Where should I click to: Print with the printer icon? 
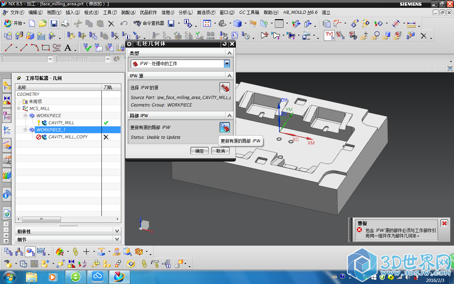(65, 23)
